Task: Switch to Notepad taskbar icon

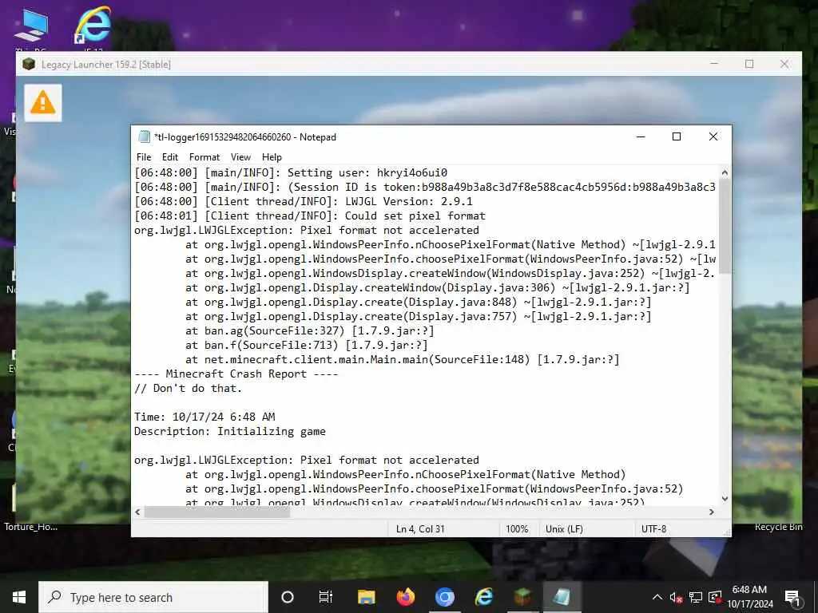Action: 562,597
